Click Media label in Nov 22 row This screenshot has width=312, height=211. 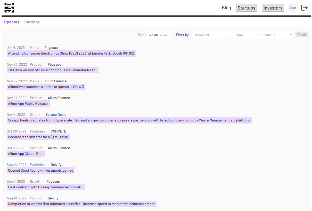(x=35, y=81)
